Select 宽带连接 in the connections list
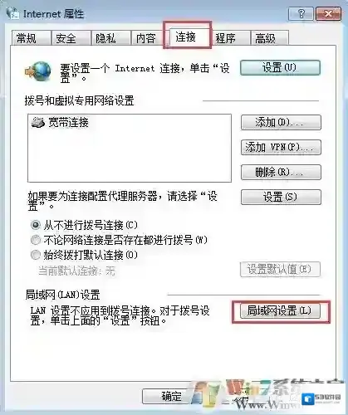This screenshot has height=415, width=348. (60, 122)
